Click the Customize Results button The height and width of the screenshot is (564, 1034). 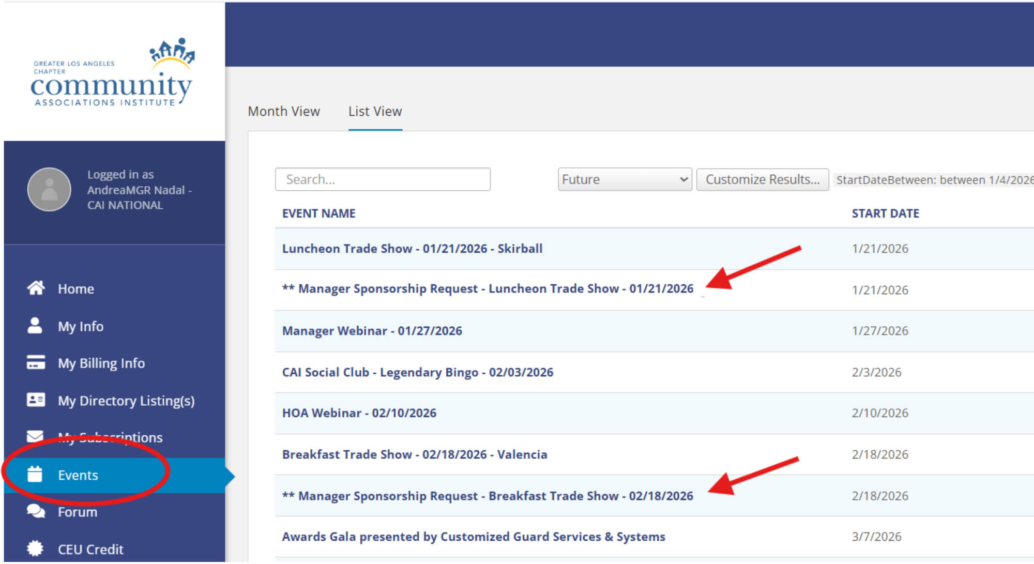pos(762,179)
